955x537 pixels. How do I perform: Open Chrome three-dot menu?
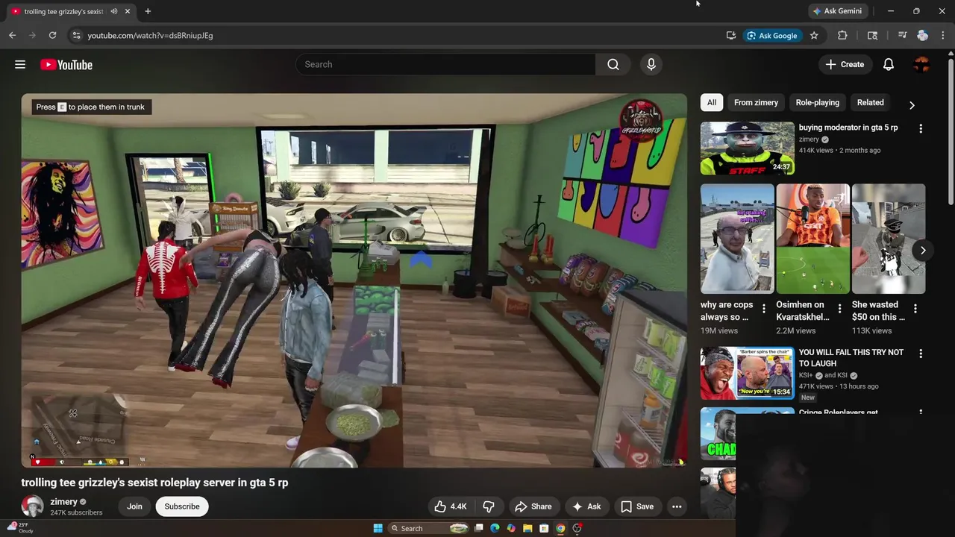point(943,35)
